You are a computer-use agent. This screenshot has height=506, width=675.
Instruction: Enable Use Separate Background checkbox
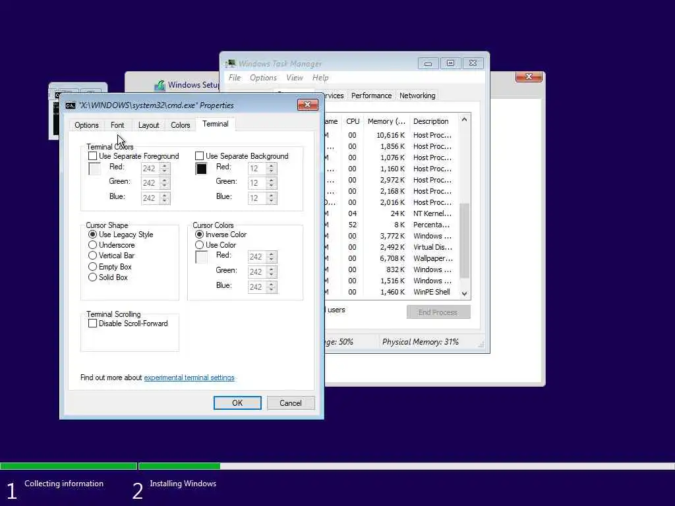click(199, 155)
